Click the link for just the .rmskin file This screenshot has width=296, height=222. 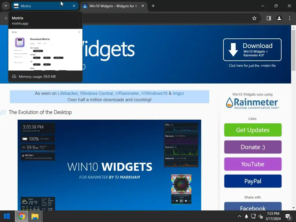coord(252,66)
